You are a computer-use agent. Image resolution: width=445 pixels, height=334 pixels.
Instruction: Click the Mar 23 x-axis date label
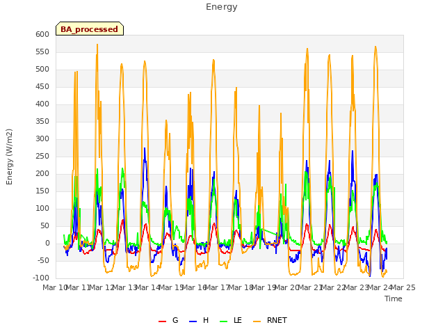pyautogui.click(x=357, y=287)
